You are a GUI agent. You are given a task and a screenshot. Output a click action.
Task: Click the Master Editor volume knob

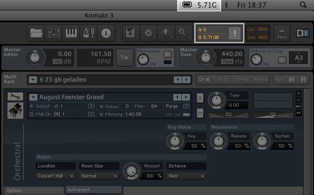(35, 57)
